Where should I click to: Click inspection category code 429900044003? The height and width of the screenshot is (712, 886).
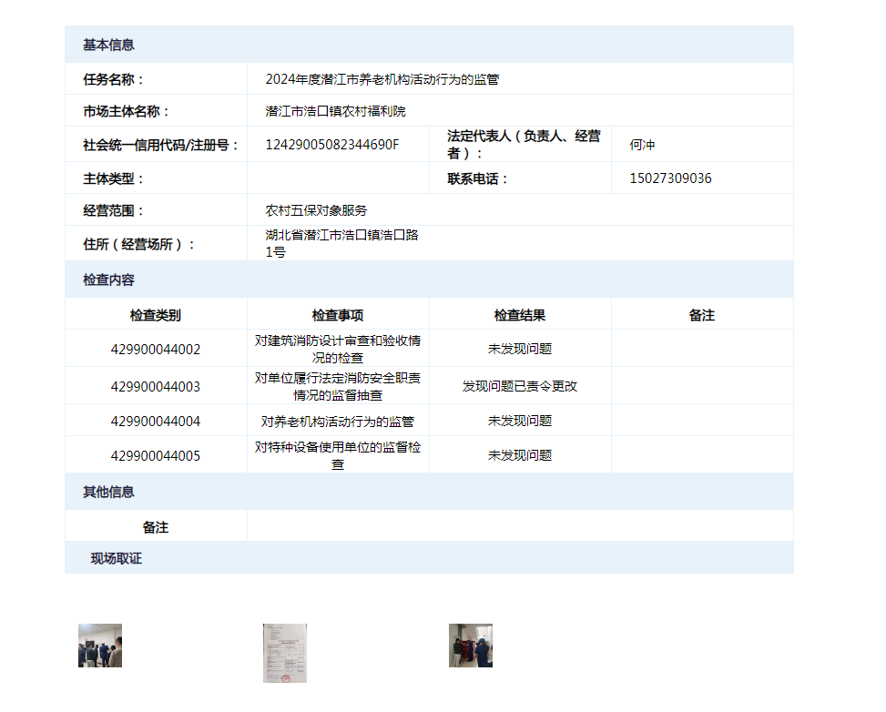(x=156, y=387)
